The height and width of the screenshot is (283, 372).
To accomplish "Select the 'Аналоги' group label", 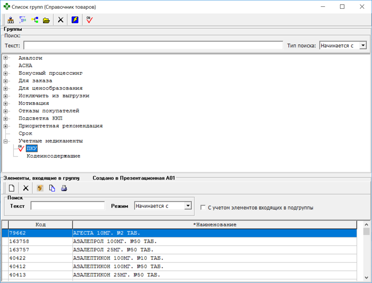I will pos(30,58).
